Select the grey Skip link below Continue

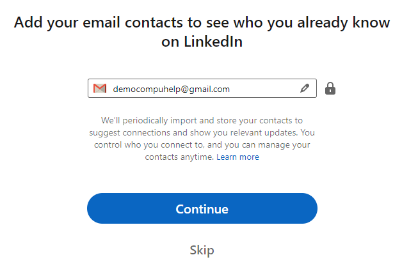point(202,250)
